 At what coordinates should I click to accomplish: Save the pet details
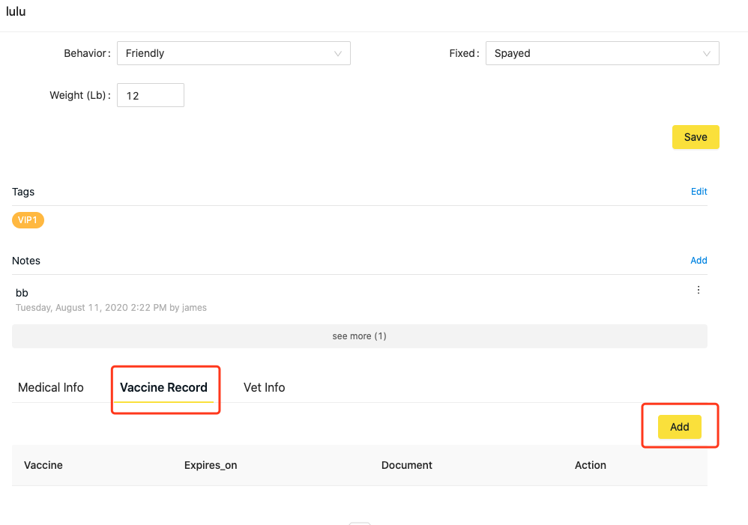pyautogui.click(x=696, y=137)
